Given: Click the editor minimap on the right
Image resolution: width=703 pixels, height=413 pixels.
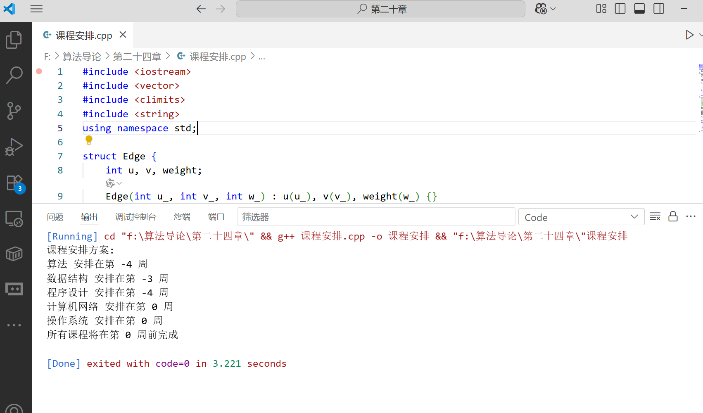Looking at the screenshot, I should [700, 98].
